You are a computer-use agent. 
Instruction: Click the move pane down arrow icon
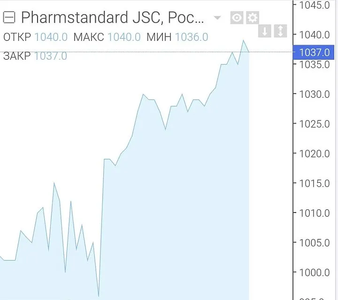(264, 31)
